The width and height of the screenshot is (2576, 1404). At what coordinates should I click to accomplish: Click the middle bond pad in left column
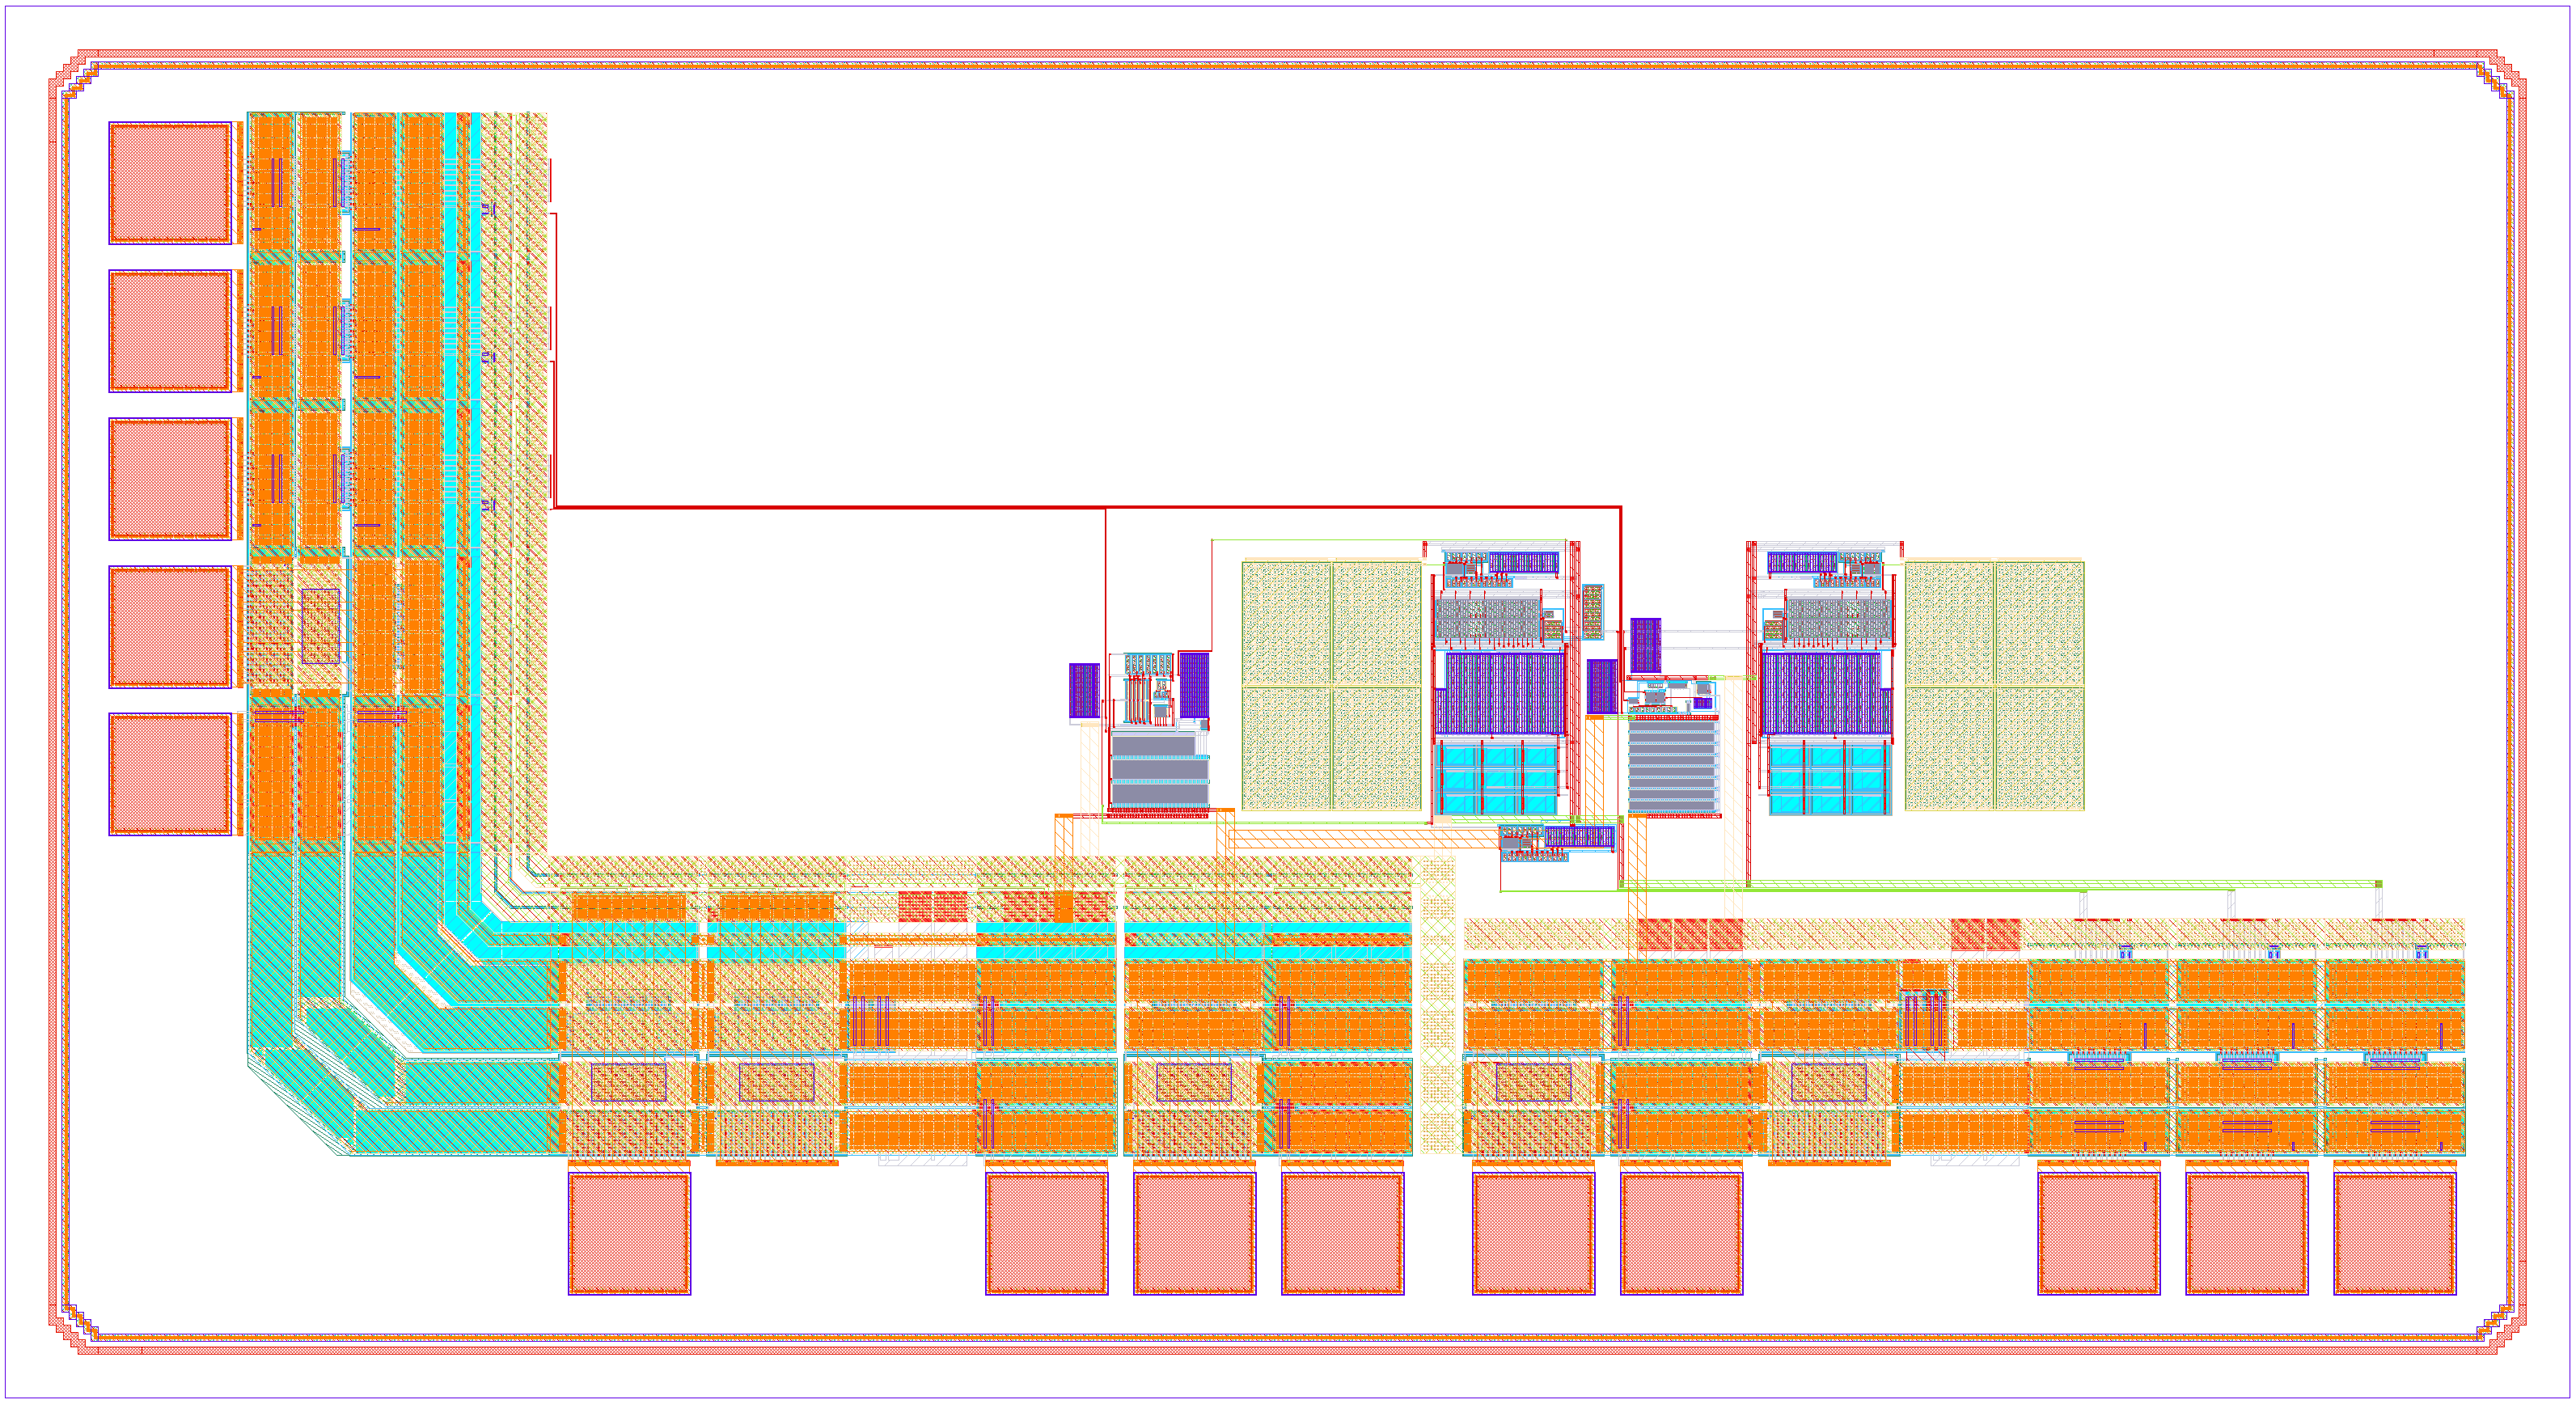point(170,479)
